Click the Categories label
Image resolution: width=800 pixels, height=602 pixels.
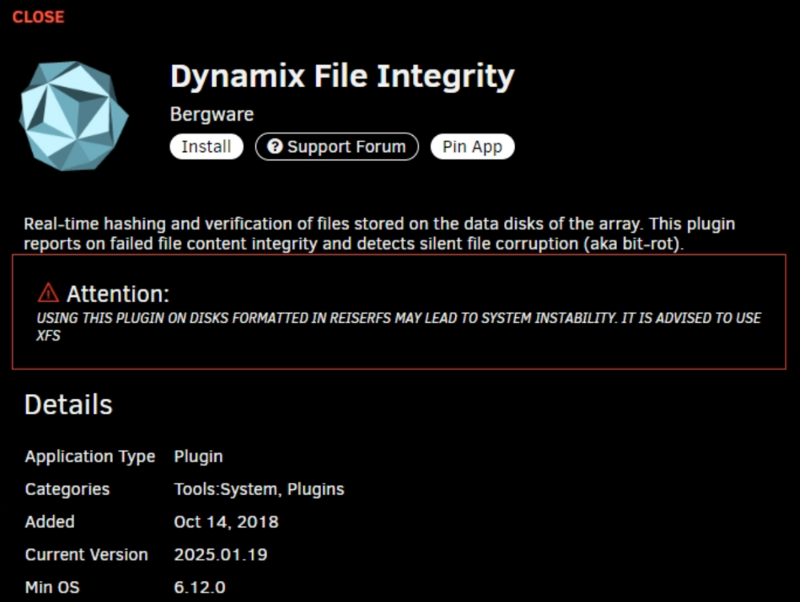pos(67,488)
